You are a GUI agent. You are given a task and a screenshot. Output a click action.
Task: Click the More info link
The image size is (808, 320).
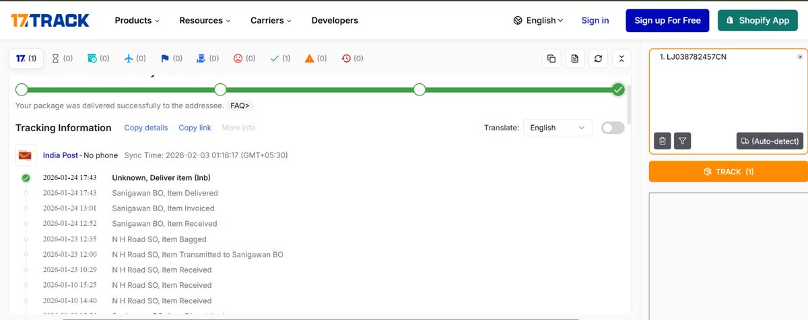pyautogui.click(x=238, y=128)
